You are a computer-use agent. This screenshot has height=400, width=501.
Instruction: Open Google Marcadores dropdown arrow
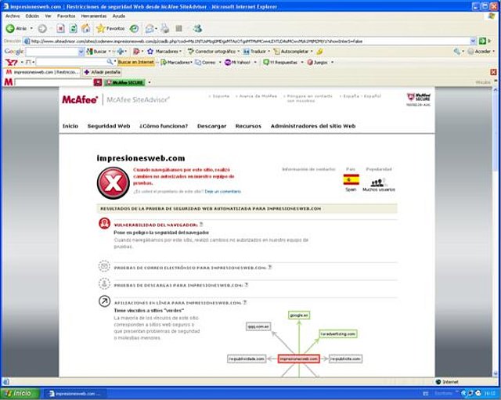(x=180, y=52)
